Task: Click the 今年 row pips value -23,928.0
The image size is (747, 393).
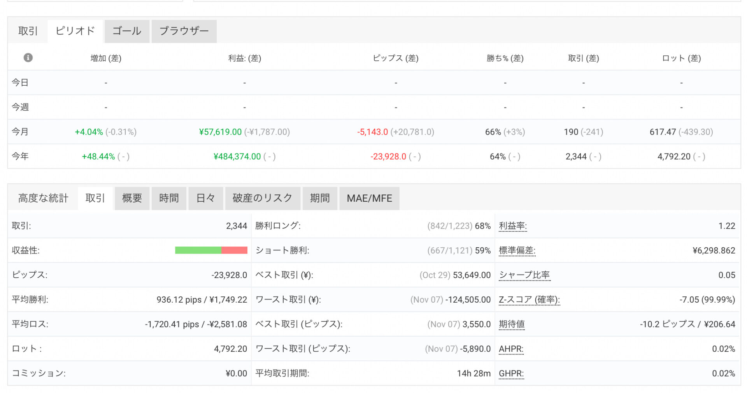Action: point(388,157)
